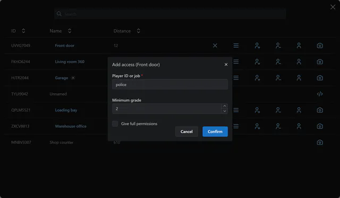This screenshot has width=340, height=198.
Task: Cancel the Add access dialog
Action: pos(186,132)
